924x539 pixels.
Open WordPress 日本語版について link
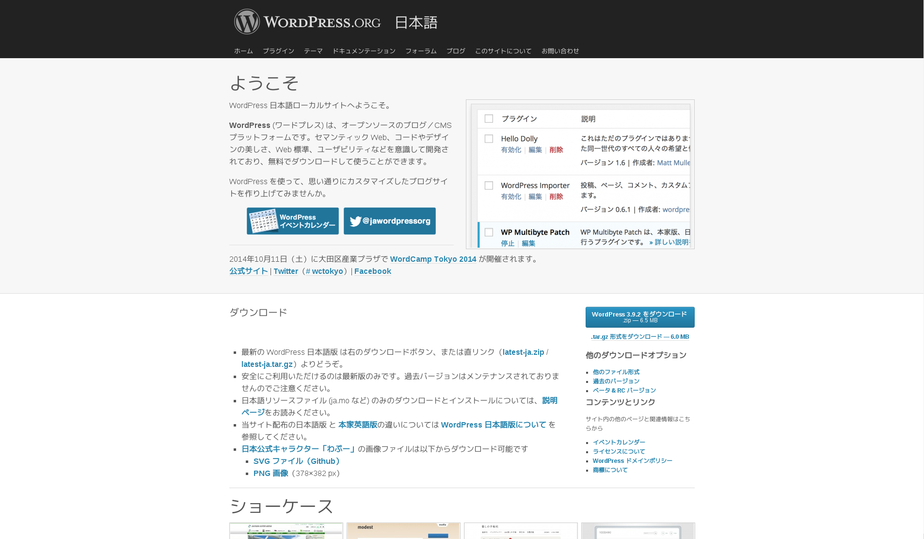coord(494,425)
